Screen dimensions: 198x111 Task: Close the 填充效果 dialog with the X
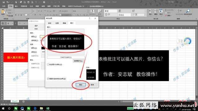95,18
